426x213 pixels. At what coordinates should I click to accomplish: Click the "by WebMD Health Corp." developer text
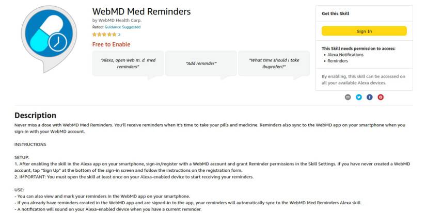coord(117,20)
